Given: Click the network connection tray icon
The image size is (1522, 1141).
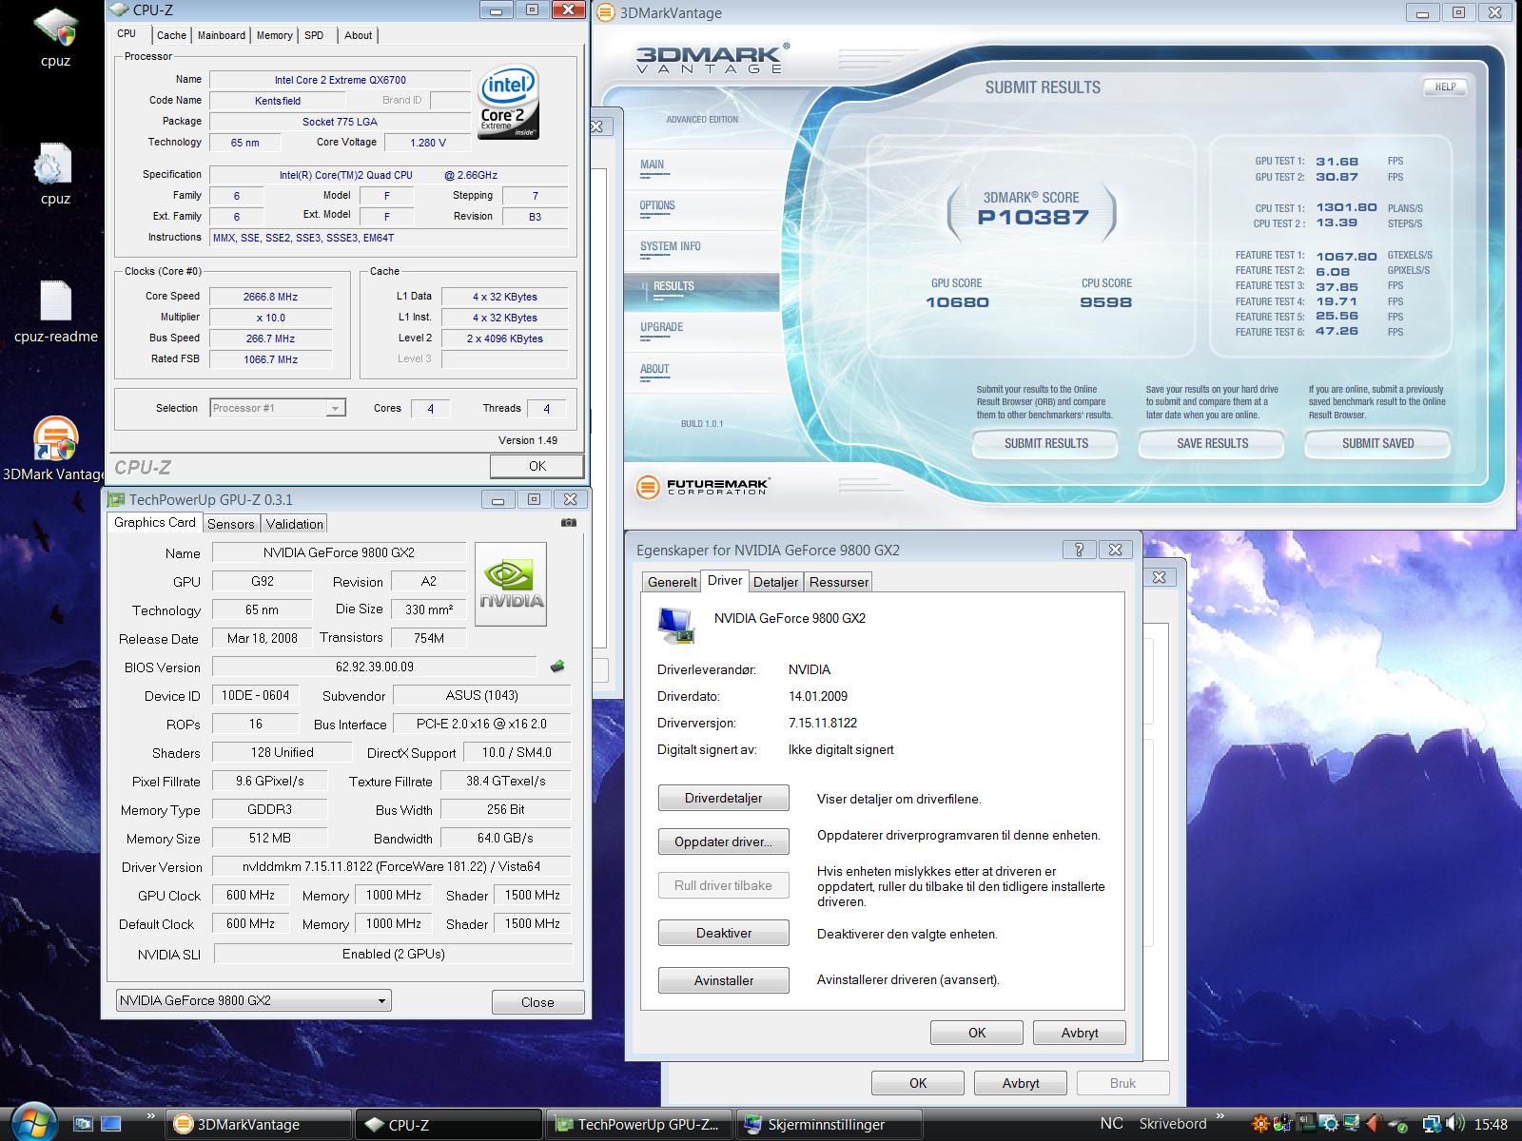Looking at the screenshot, I should pos(1432,1125).
